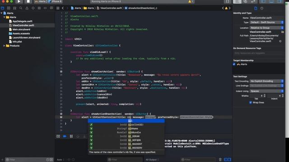
Task: Open the All Output console filter dropdown
Action: [152, 160]
